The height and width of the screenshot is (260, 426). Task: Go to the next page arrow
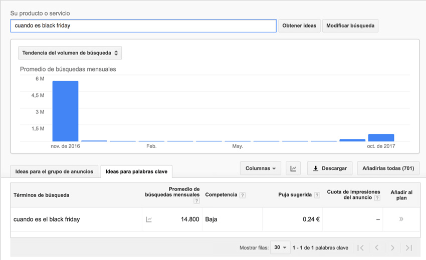[x=392, y=247]
